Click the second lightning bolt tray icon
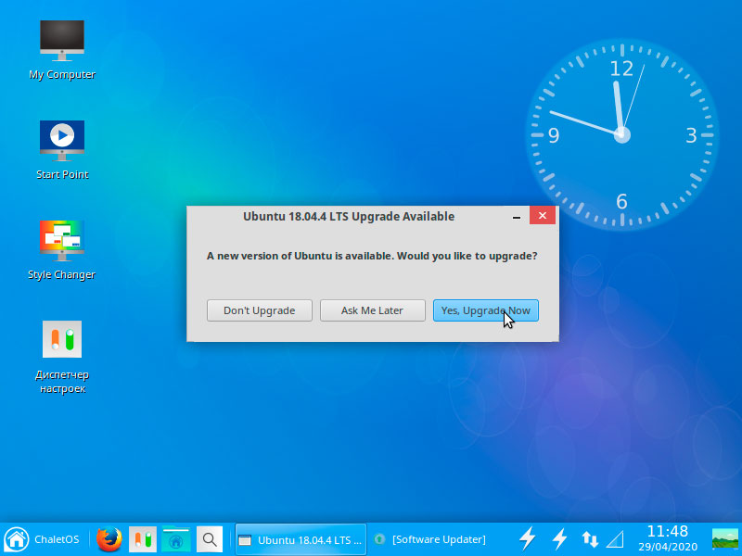 tap(559, 538)
